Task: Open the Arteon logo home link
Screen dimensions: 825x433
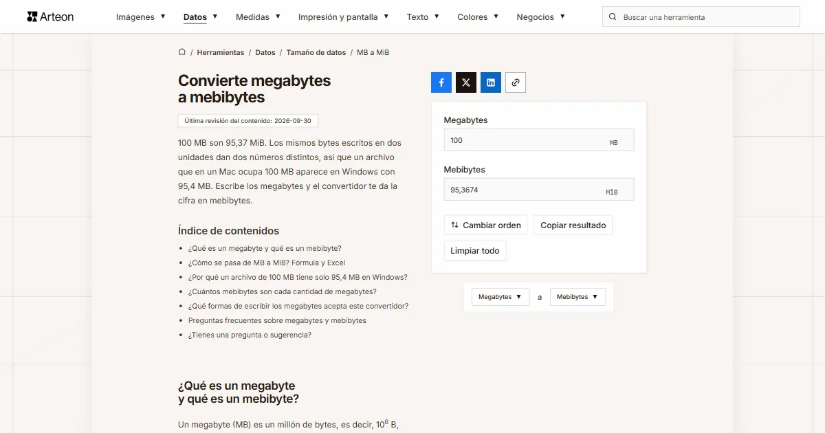Action: (50, 16)
